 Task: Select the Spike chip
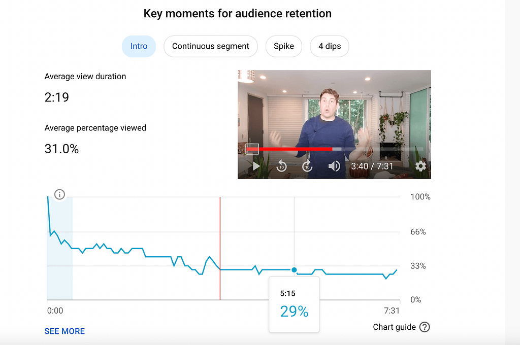[284, 46]
